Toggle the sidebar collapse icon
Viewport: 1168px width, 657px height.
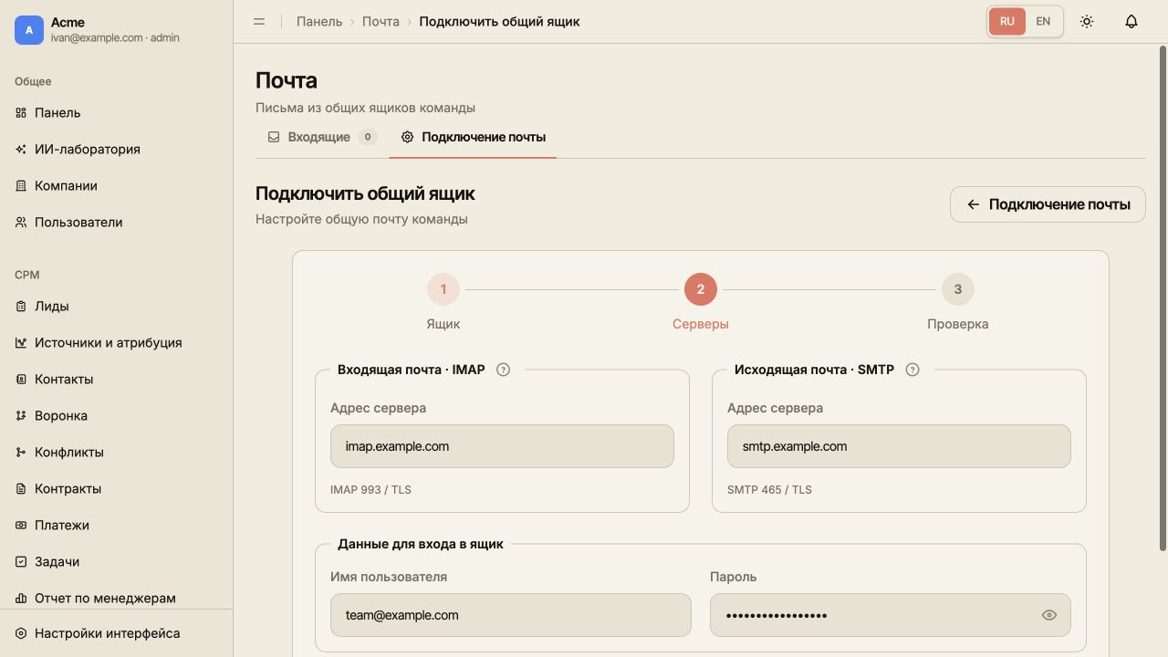[x=259, y=21]
